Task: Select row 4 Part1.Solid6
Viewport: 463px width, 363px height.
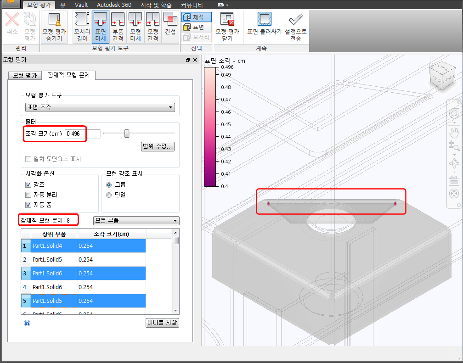Action: 83,287
